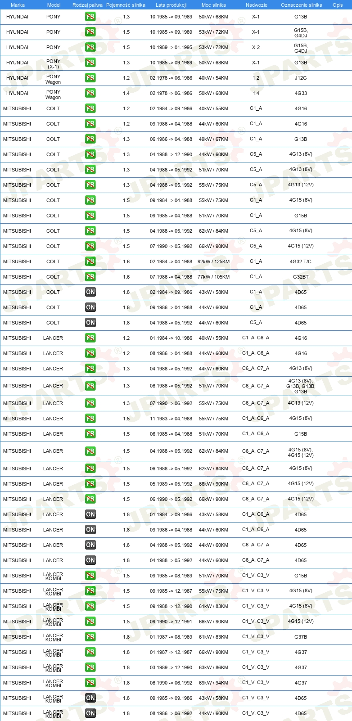Screen dimensions: 352x721
Task: Click the body code X-2
Action: (256, 47)
